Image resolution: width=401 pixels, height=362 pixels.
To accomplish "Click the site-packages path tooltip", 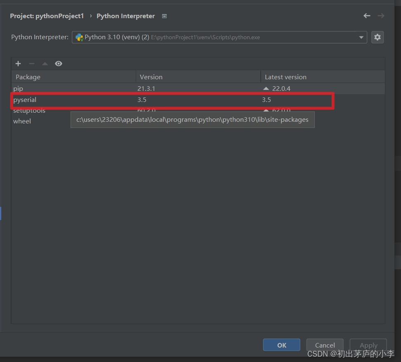I will [193, 120].
